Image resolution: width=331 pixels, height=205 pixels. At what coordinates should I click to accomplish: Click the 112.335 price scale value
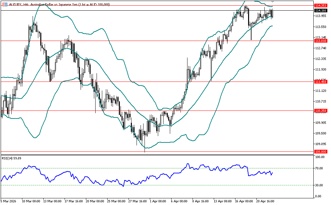click(320, 59)
